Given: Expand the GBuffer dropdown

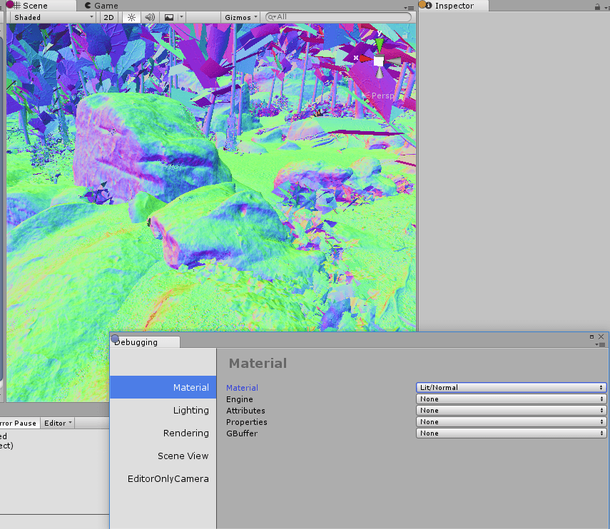Looking at the screenshot, I should pos(511,433).
